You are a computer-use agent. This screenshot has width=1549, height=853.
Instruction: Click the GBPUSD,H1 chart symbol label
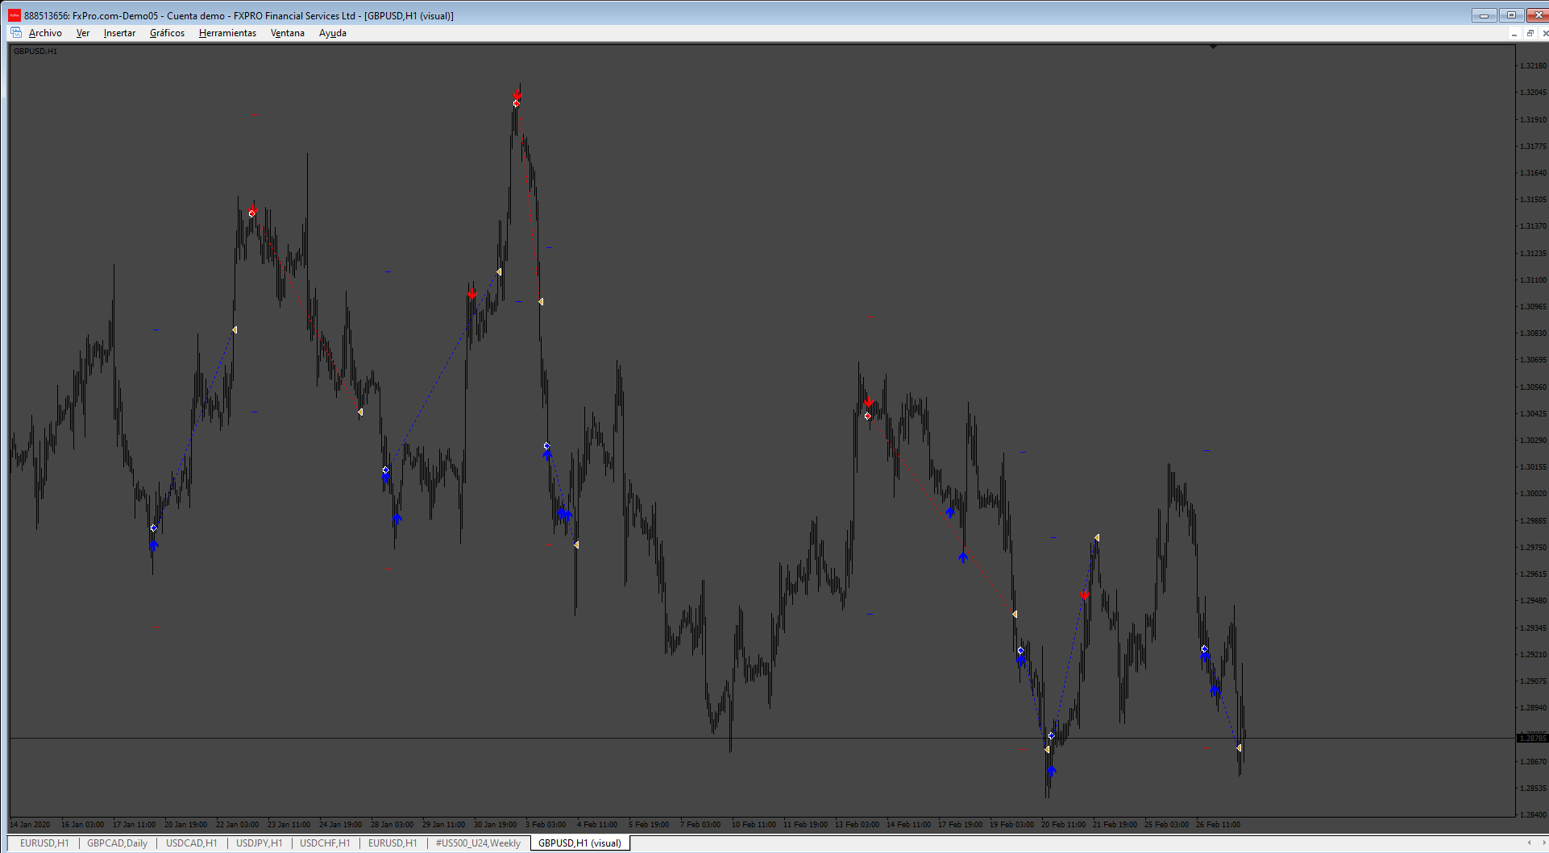point(35,52)
